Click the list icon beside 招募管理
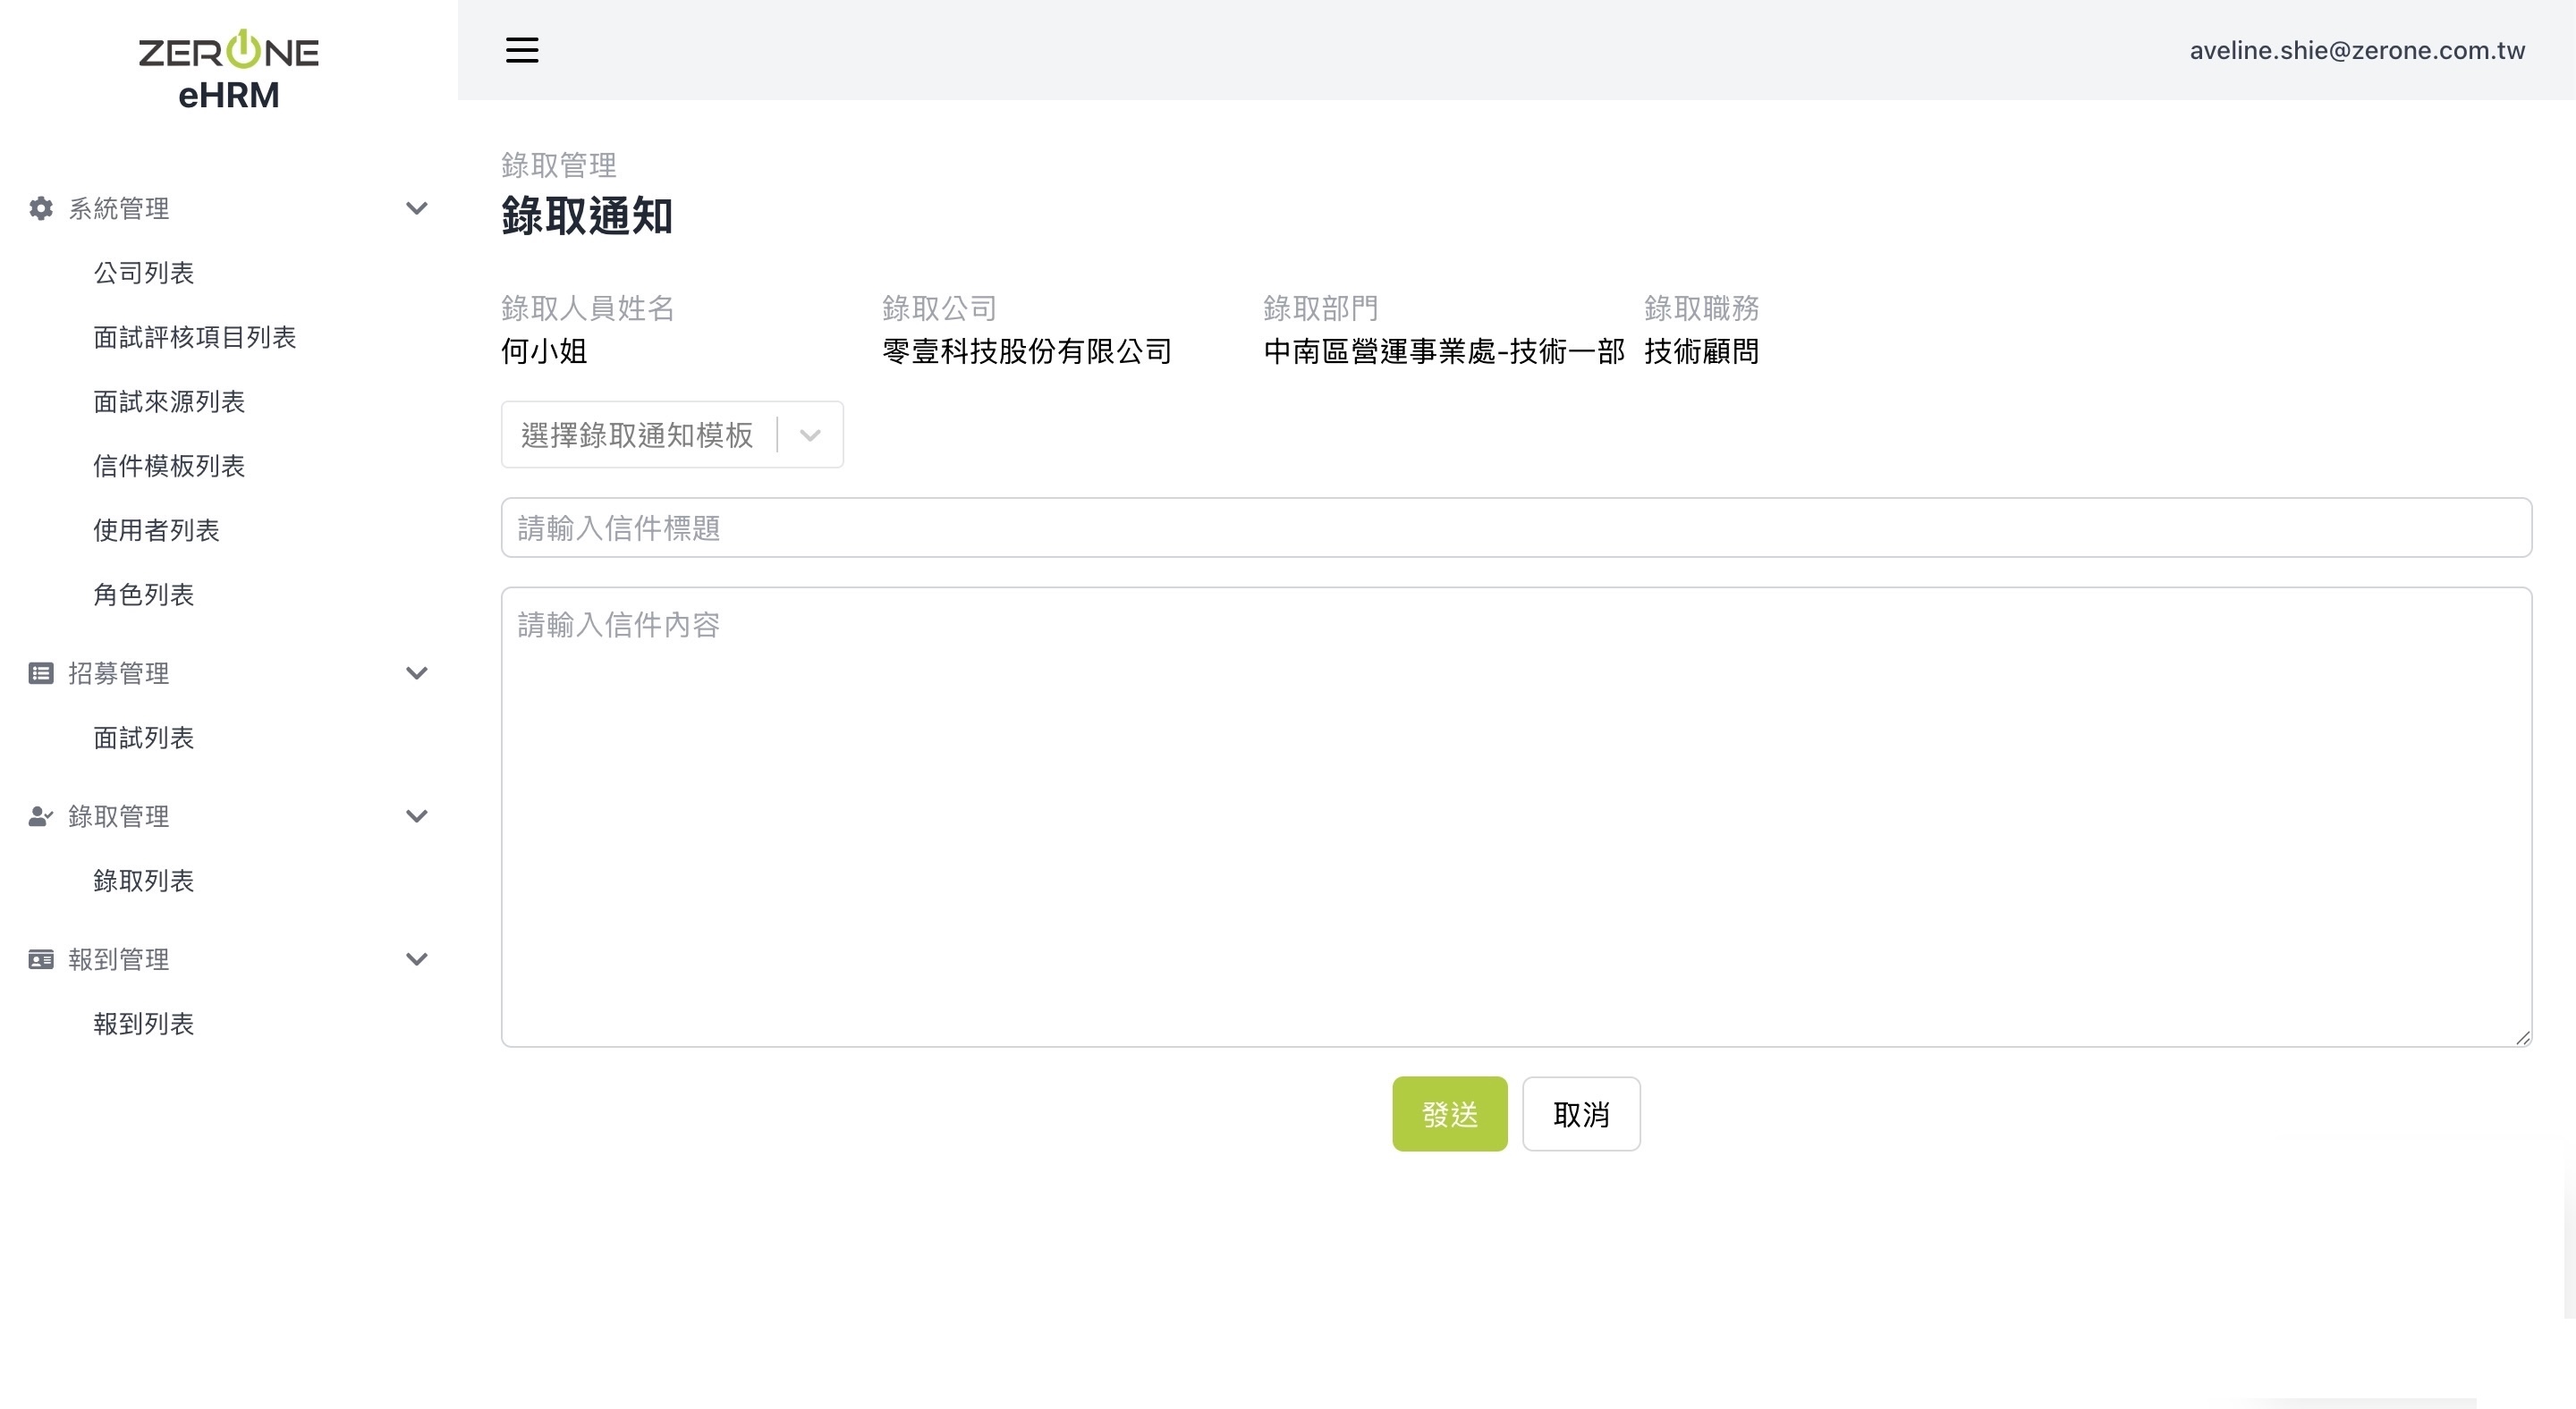 pyautogui.click(x=41, y=672)
